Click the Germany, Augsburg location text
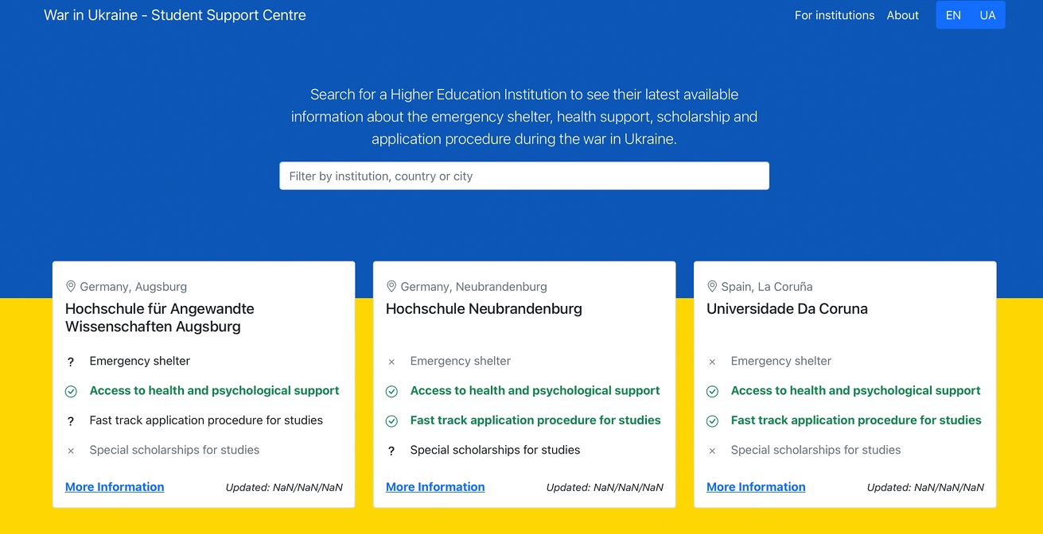Screen dimensions: 1043x534 [134, 287]
